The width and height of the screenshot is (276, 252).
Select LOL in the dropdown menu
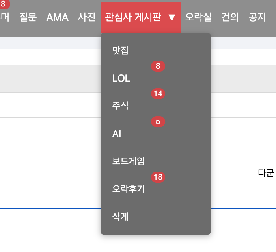(121, 78)
